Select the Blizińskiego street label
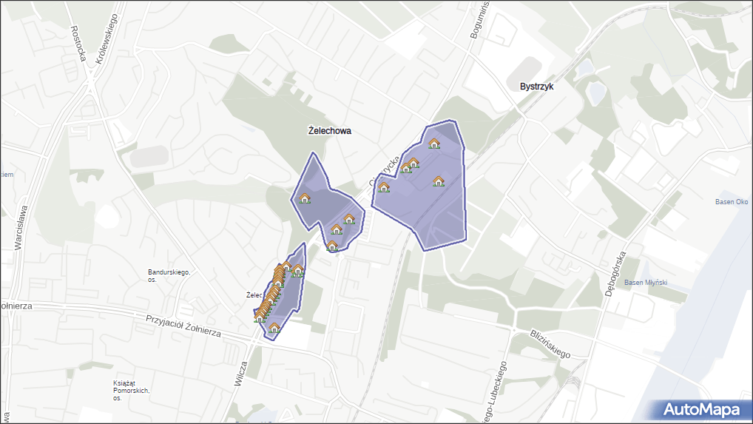 550,345
